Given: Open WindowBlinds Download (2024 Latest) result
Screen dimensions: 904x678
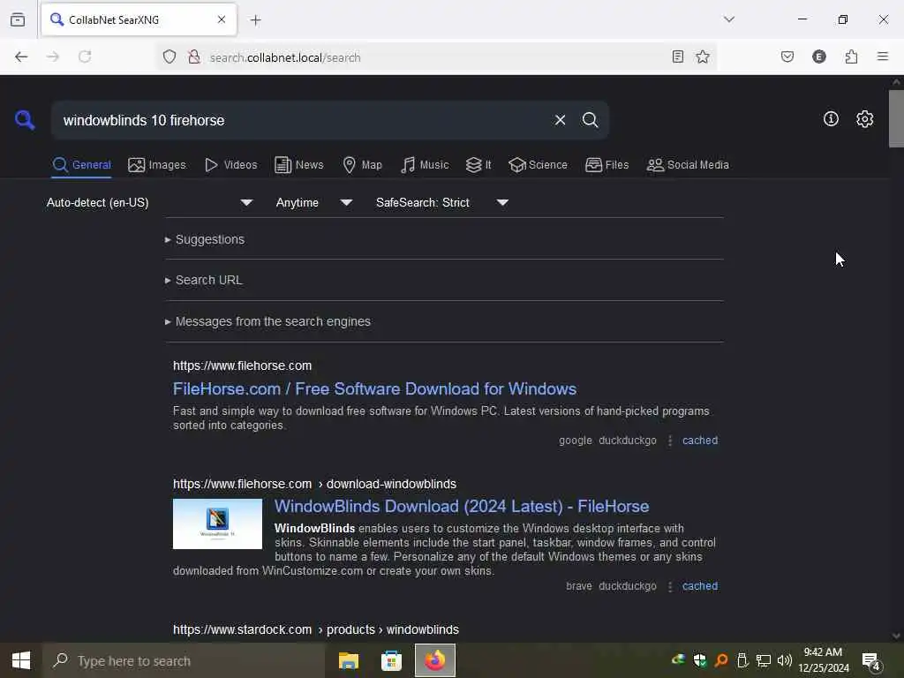Looking at the screenshot, I should [x=461, y=506].
